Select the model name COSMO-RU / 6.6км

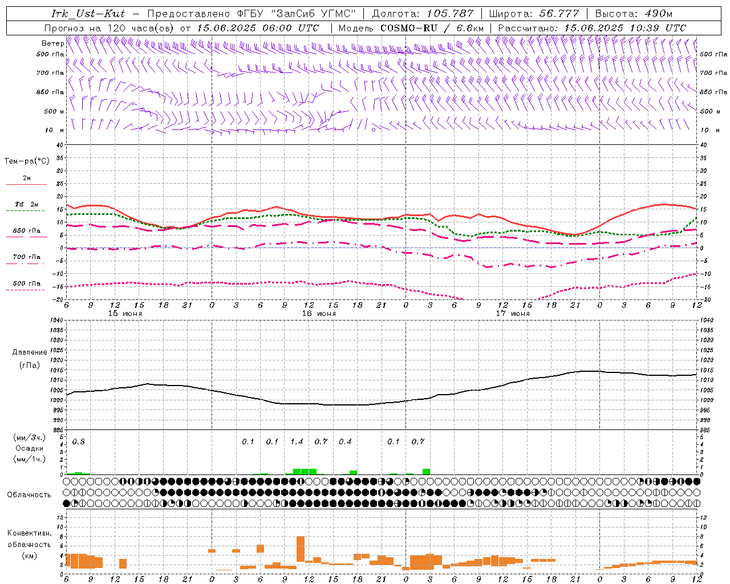(x=432, y=28)
